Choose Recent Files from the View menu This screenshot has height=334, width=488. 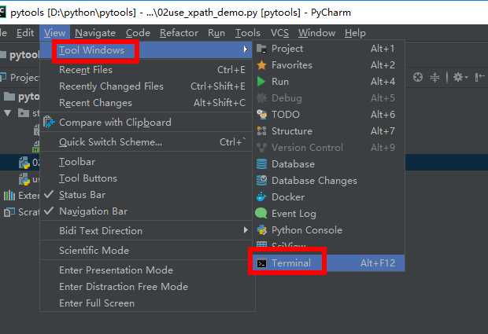[146, 70]
